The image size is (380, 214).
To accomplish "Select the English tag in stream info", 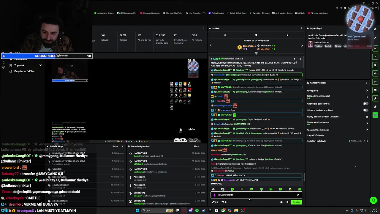I will [328, 46].
